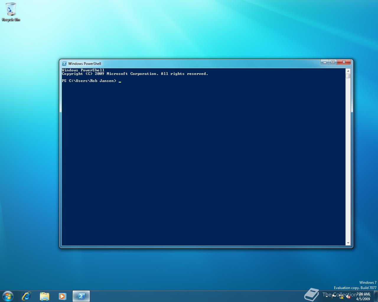Image resolution: width=378 pixels, height=302 pixels.
Task: Show hidden system tray icons
Action: 327,296
